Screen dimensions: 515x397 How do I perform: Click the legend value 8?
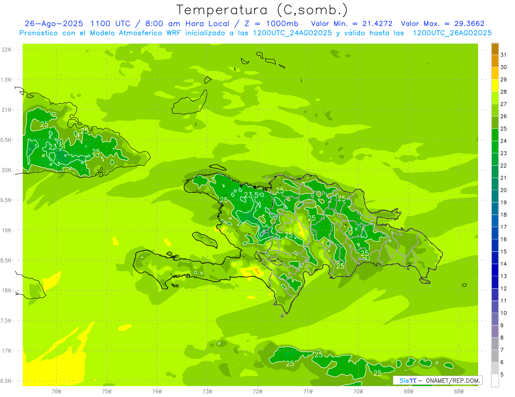[502, 337]
